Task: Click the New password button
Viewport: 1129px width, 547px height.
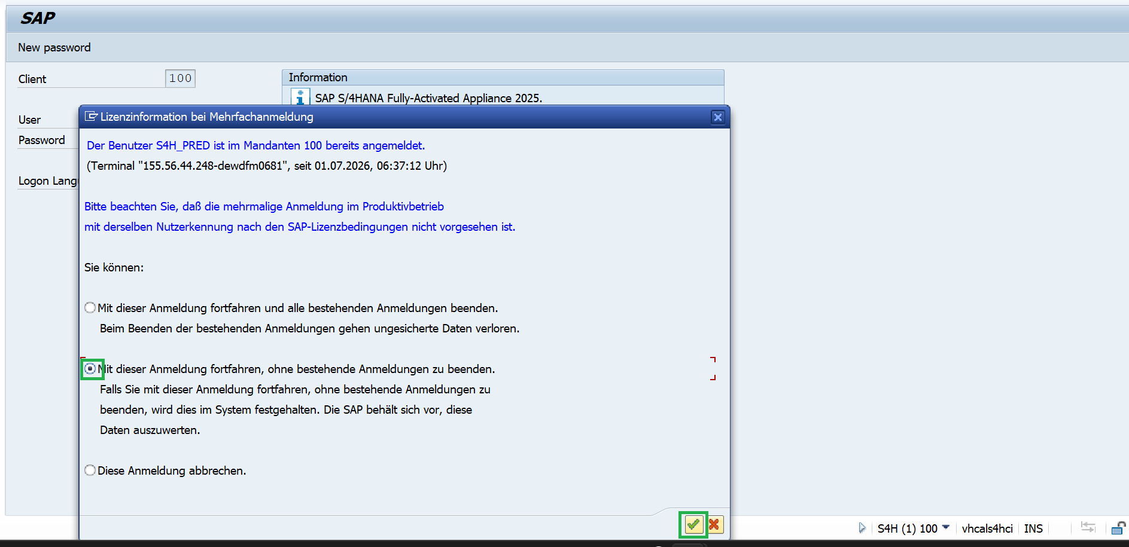Action: coord(54,47)
